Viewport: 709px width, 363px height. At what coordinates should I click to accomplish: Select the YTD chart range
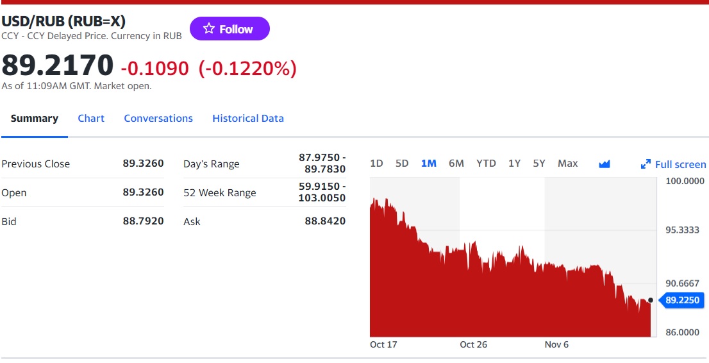click(x=486, y=164)
